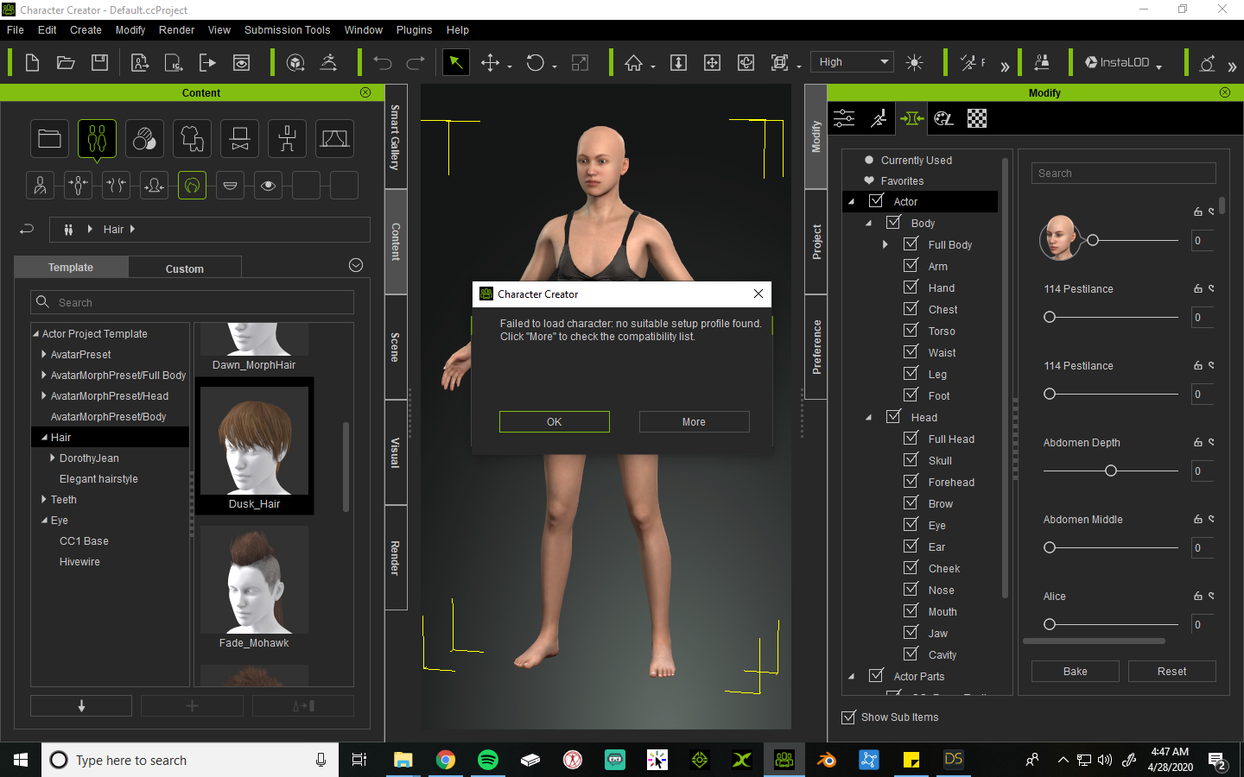Toggle the Actor checkbox in the tree
Image resolution: width=1244 pixels, height=777 pixels.
click(x=876, y=201)
